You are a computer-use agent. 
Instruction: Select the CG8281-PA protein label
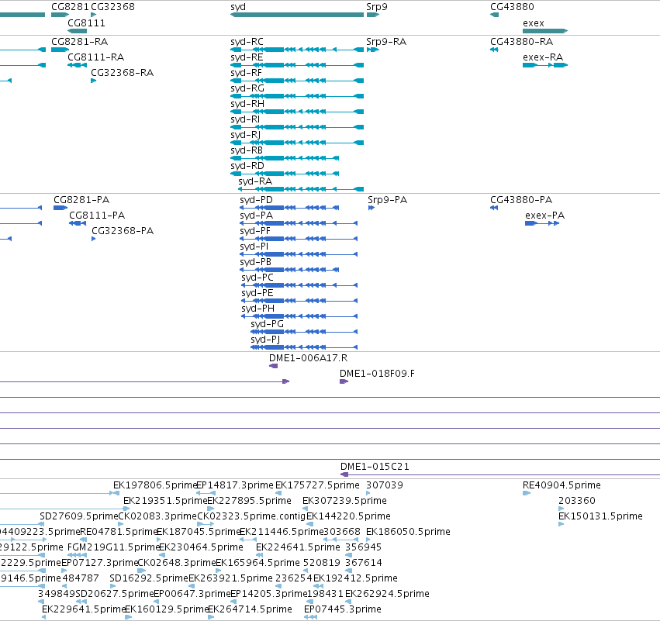[x=81, y=200]
